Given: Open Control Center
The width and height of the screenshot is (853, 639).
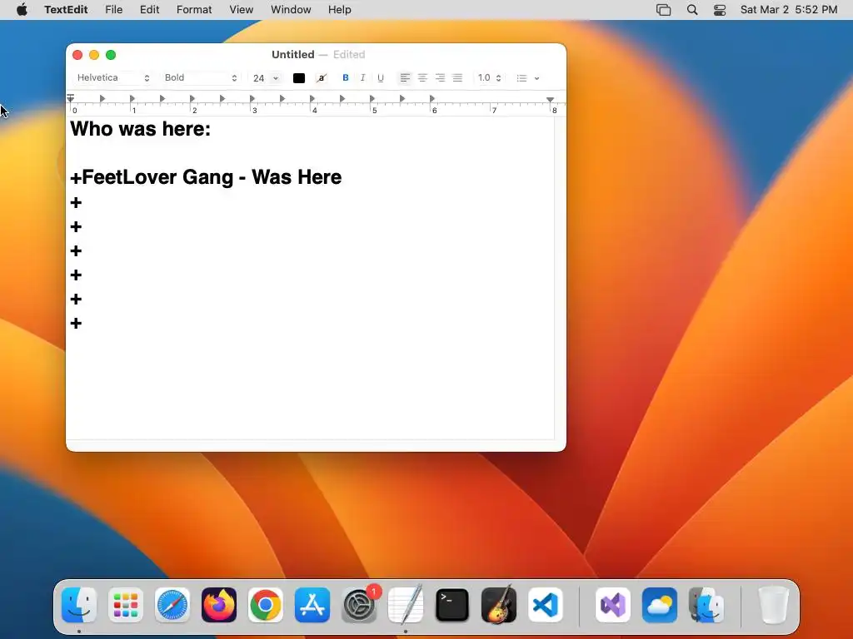Looking at the screenshot, I should point(720,10).
